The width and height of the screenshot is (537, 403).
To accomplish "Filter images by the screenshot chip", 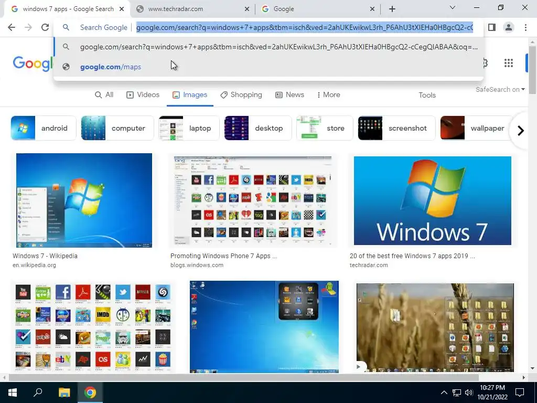I will (x=396, y=128).
